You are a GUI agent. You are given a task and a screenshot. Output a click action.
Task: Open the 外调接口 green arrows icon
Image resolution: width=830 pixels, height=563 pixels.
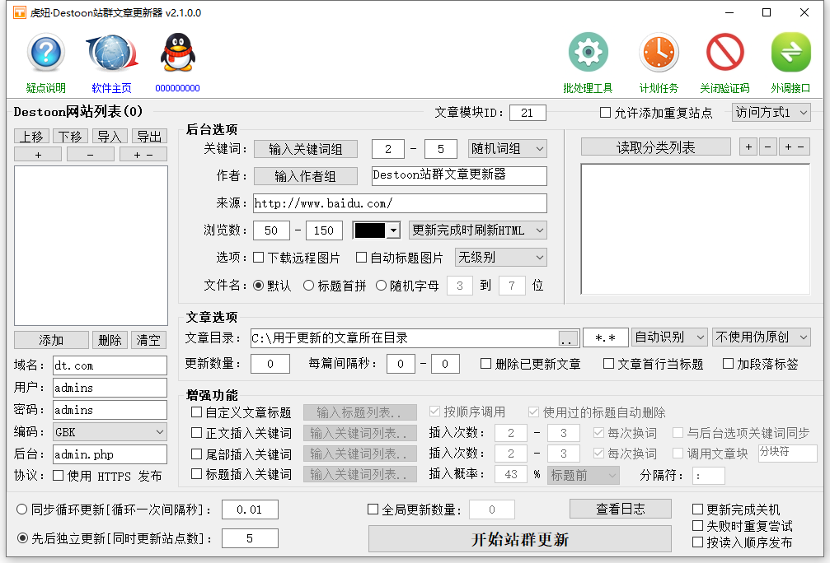pos(790,53)
